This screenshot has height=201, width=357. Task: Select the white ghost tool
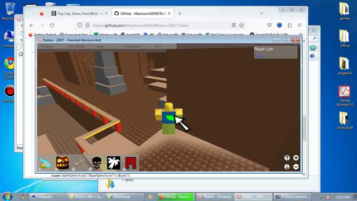(x=114, y=163)
